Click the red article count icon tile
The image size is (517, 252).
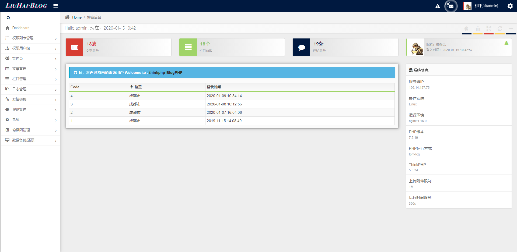pos(75,47)
